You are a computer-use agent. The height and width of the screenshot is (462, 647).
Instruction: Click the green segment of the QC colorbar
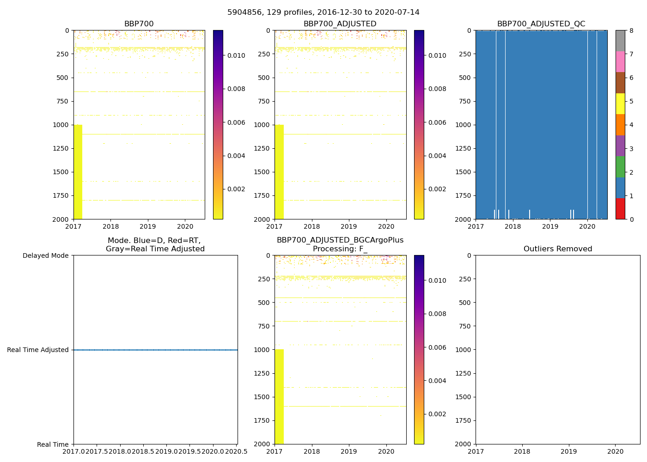(620, 167)
